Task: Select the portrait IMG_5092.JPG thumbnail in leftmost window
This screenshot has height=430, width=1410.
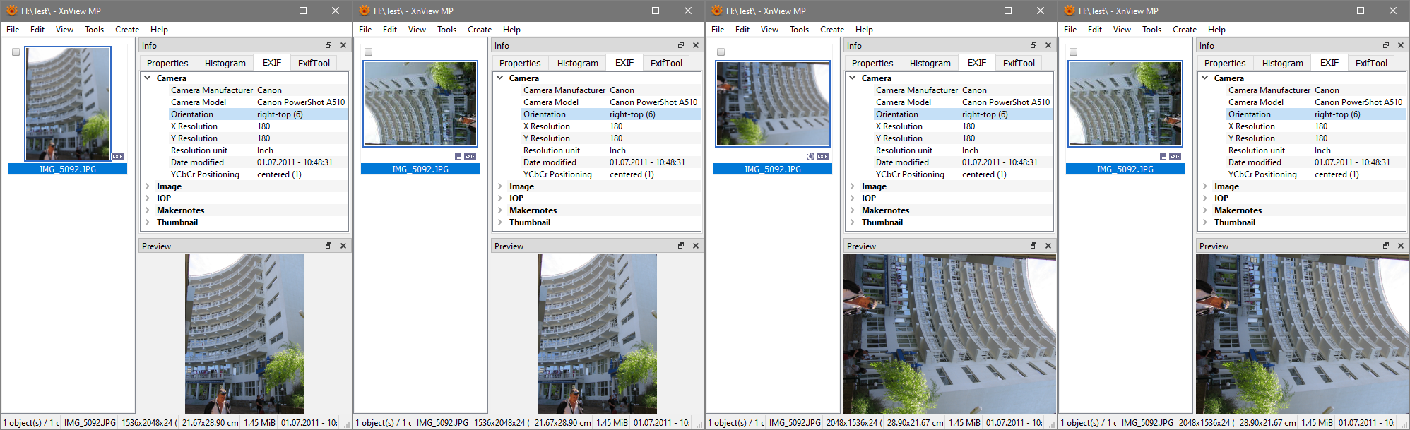Action: 68,103
